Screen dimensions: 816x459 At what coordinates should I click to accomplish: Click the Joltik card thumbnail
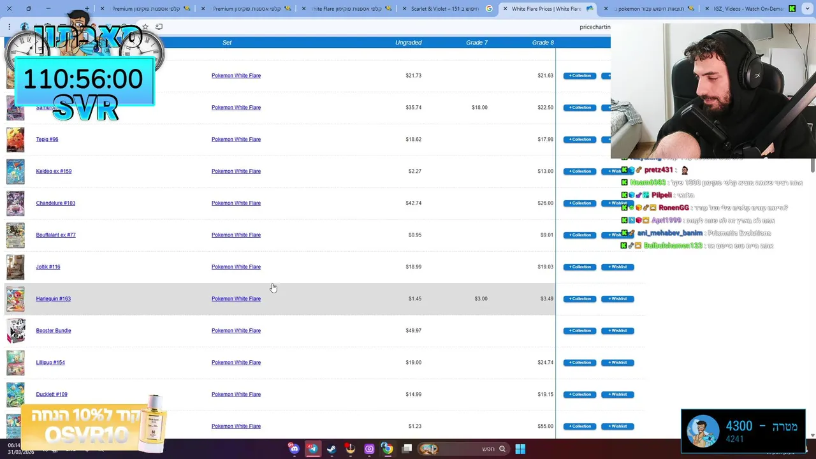pyautogui.click(x=15, y=267)
